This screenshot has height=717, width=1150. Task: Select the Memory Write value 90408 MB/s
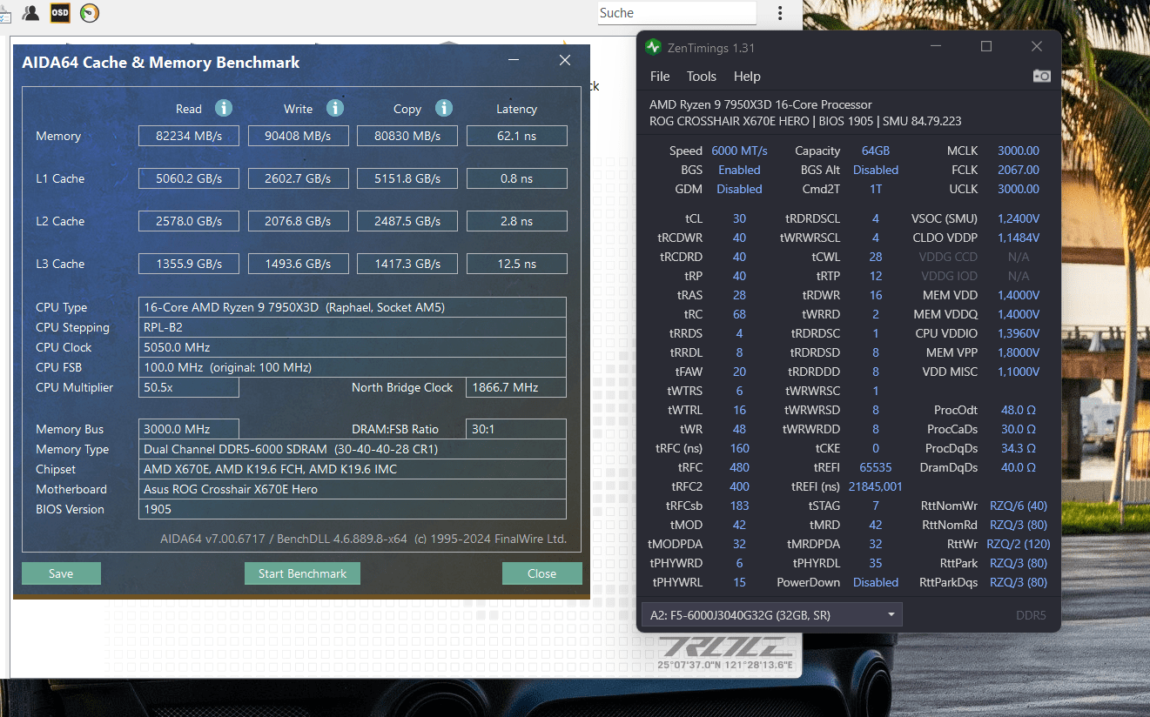click(x=298, y=136)
